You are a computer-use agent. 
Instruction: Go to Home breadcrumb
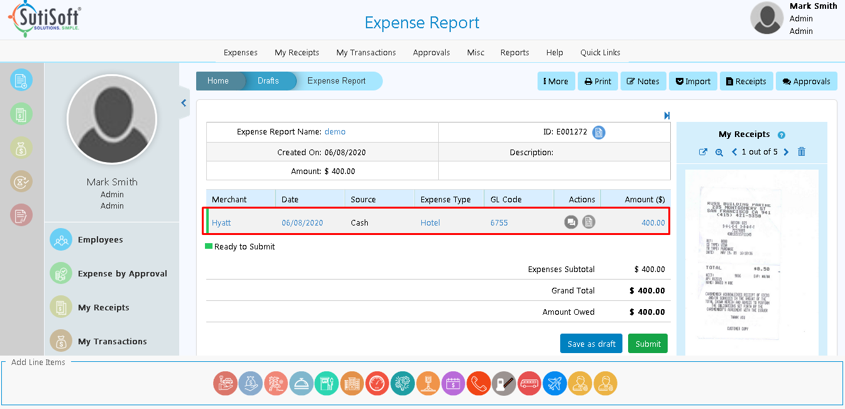click(x=218, y=81)
